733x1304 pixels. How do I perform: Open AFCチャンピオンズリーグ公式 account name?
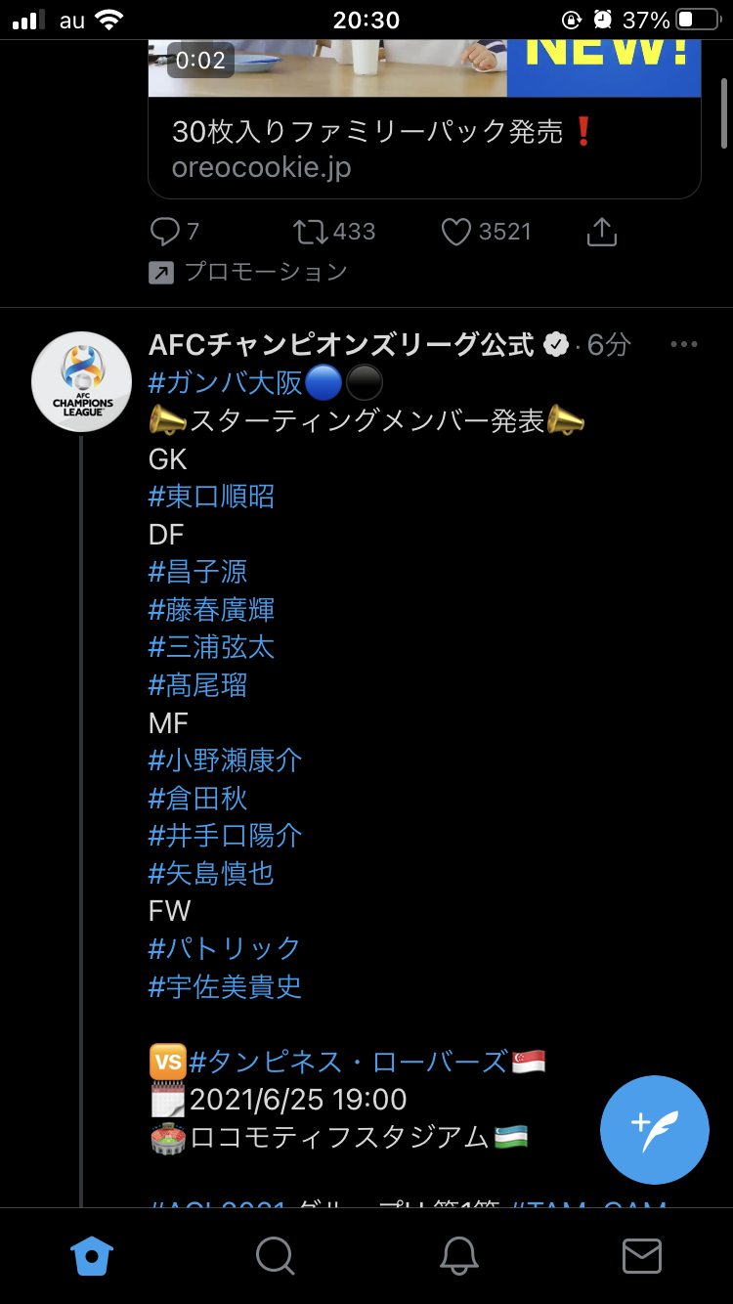click(x=341, y=344)
